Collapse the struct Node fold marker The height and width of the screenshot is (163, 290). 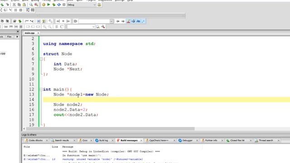pos(41,59)
